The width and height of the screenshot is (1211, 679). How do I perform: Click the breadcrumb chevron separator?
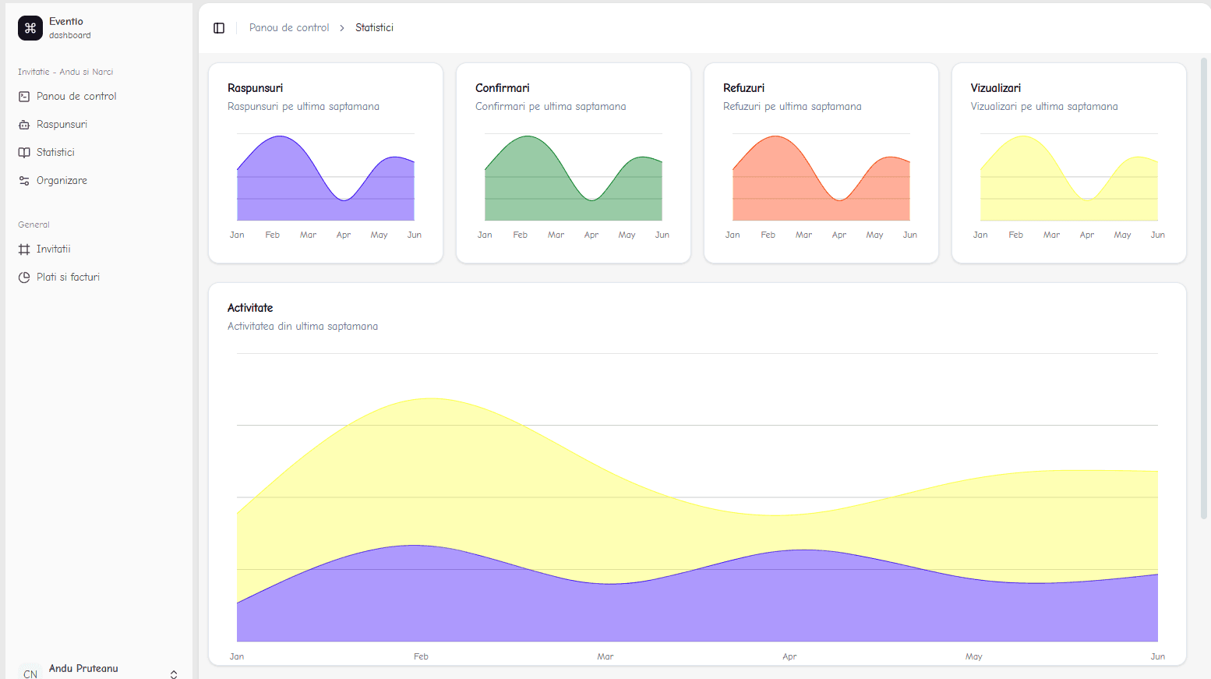point(342,28)
